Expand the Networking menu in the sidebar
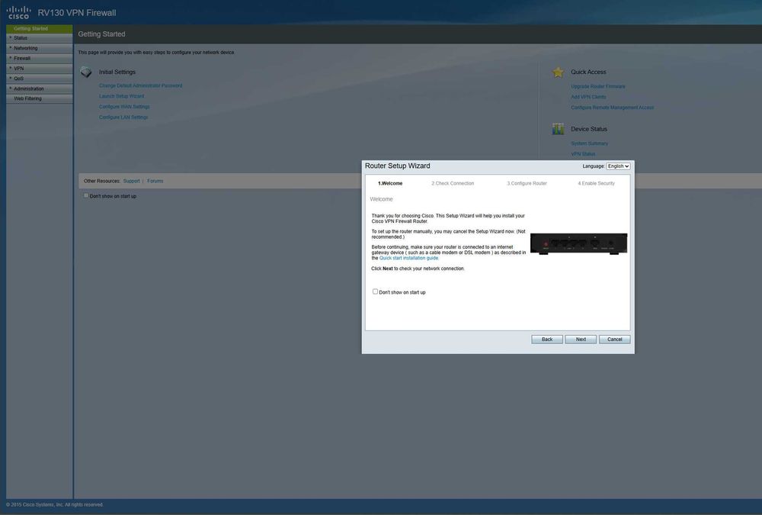 [x=40, y=48]
